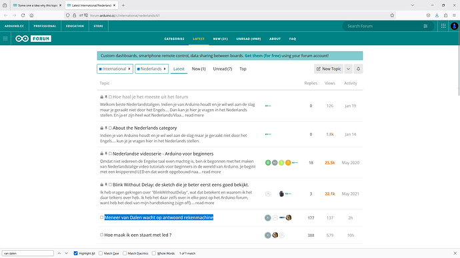The image size is (460, 258).
Task: Open the forum hamburger sidebar menu
Action: (x=5, y=39)
